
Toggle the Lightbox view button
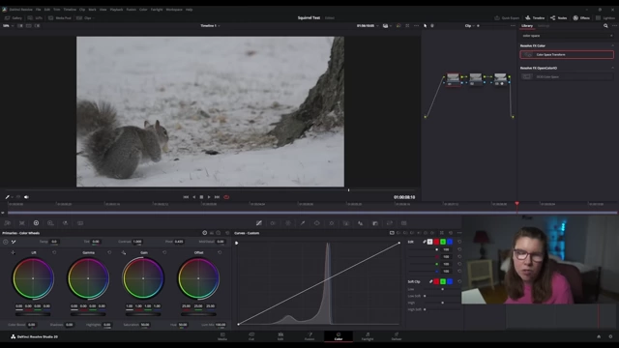click(605, 17)
